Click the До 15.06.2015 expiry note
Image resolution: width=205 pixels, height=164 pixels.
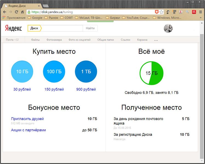tap(122, 128)
